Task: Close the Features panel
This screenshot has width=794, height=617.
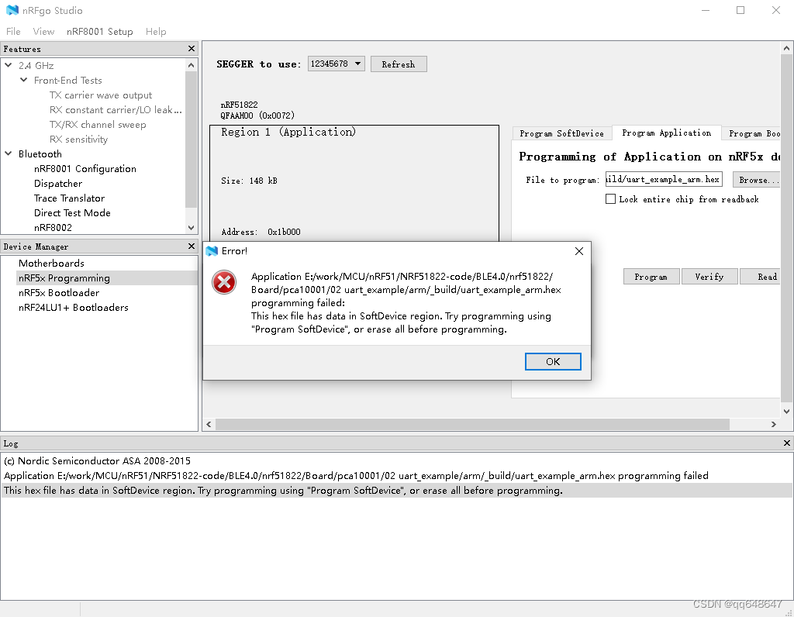Action: [192, 49]
